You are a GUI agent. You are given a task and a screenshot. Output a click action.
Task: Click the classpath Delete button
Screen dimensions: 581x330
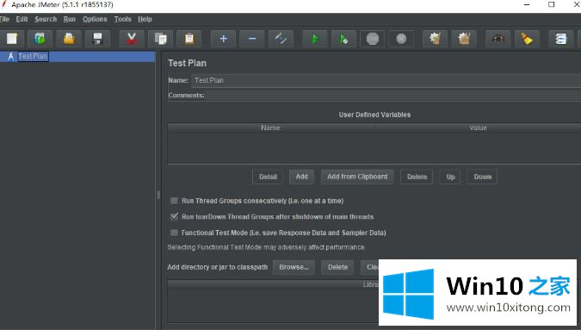[337, 267]
